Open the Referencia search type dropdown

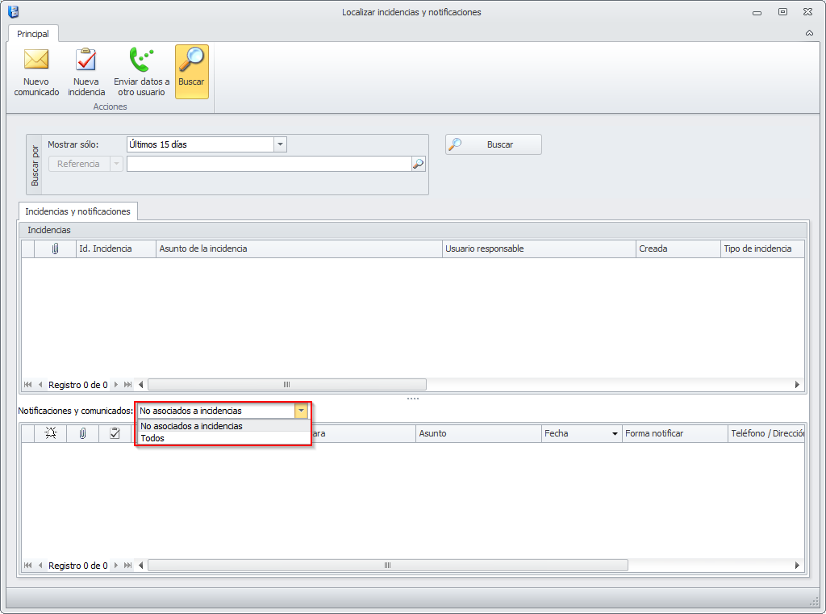tap(116, 164)
